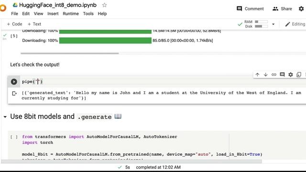This screenshot has width=306, height=172.
Task: Open the Comment panel
Action: pyautogui.click(x=250, y=9)
